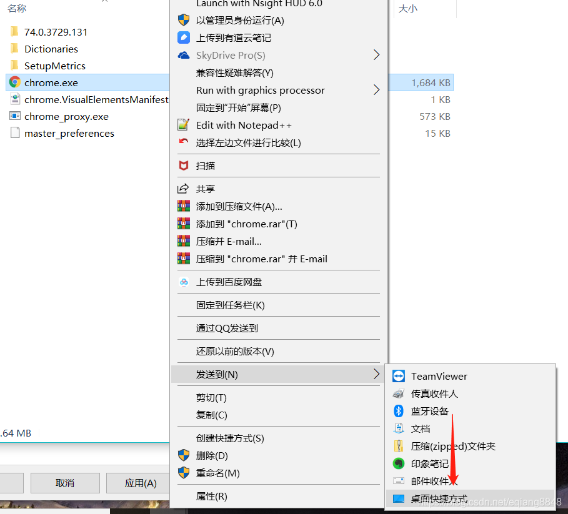Expand the 发送到(N) submenu arrow

(376, 374)
